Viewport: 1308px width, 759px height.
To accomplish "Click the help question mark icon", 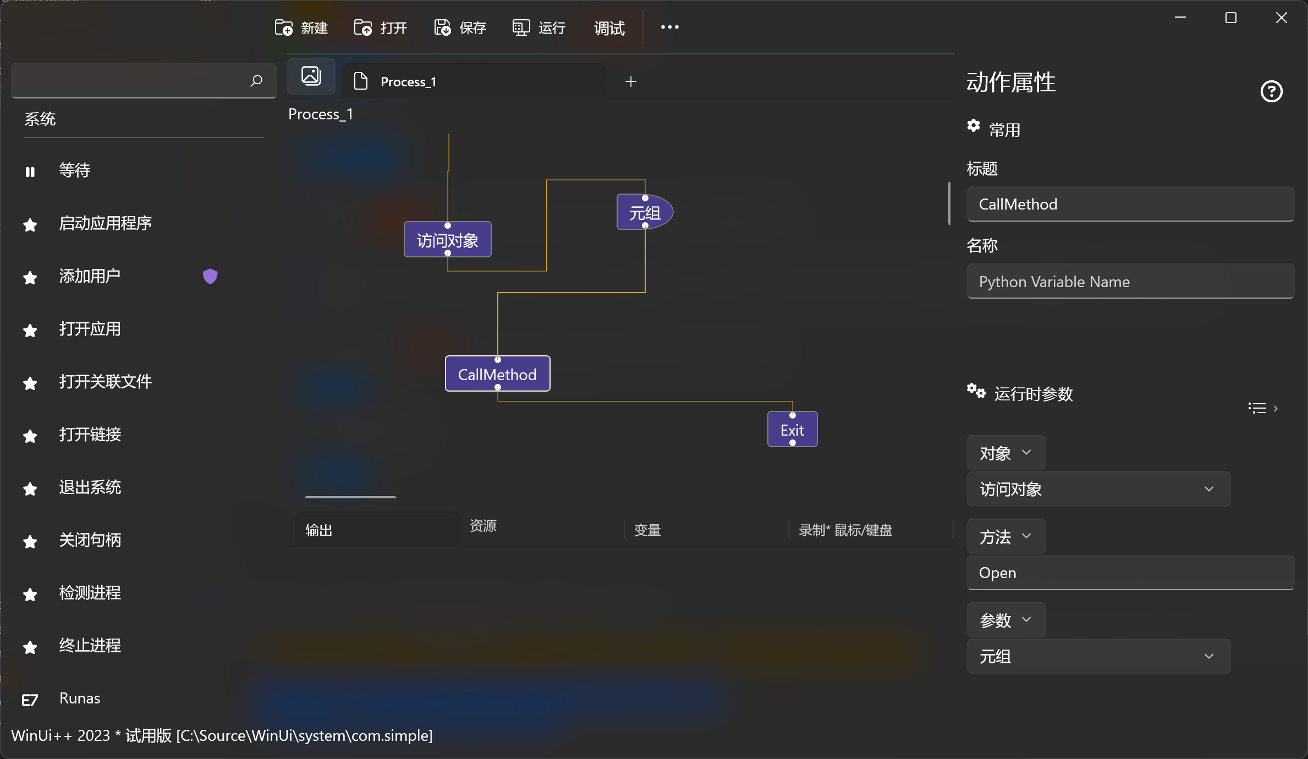I will (1271, 91).
